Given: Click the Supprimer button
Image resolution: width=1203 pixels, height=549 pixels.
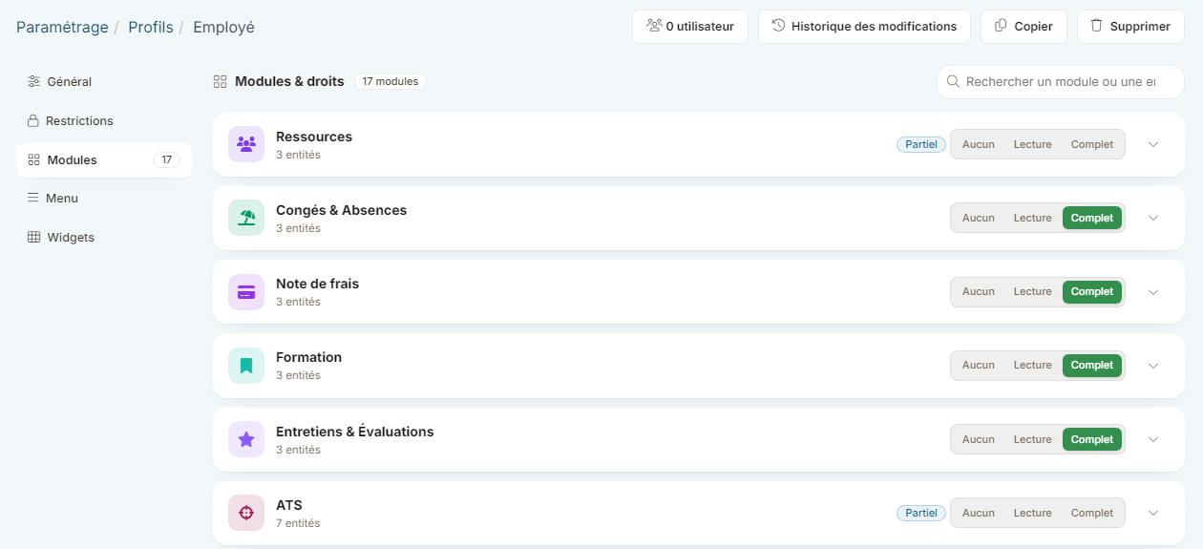Looking at the screenshot, I should click(x=1130, y=27).
